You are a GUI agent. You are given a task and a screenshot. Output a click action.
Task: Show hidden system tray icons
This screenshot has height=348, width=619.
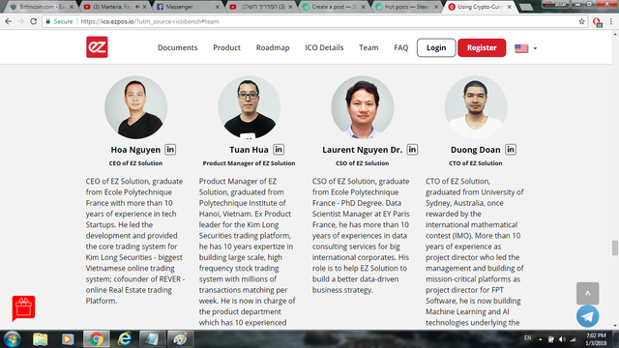point(540,339)
